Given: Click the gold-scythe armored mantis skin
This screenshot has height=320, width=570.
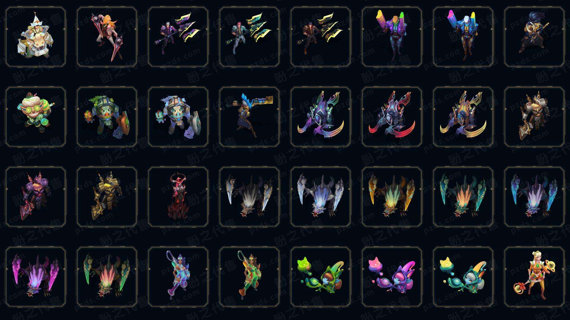Looking at the screenshot, I should (x=463, y=117).
